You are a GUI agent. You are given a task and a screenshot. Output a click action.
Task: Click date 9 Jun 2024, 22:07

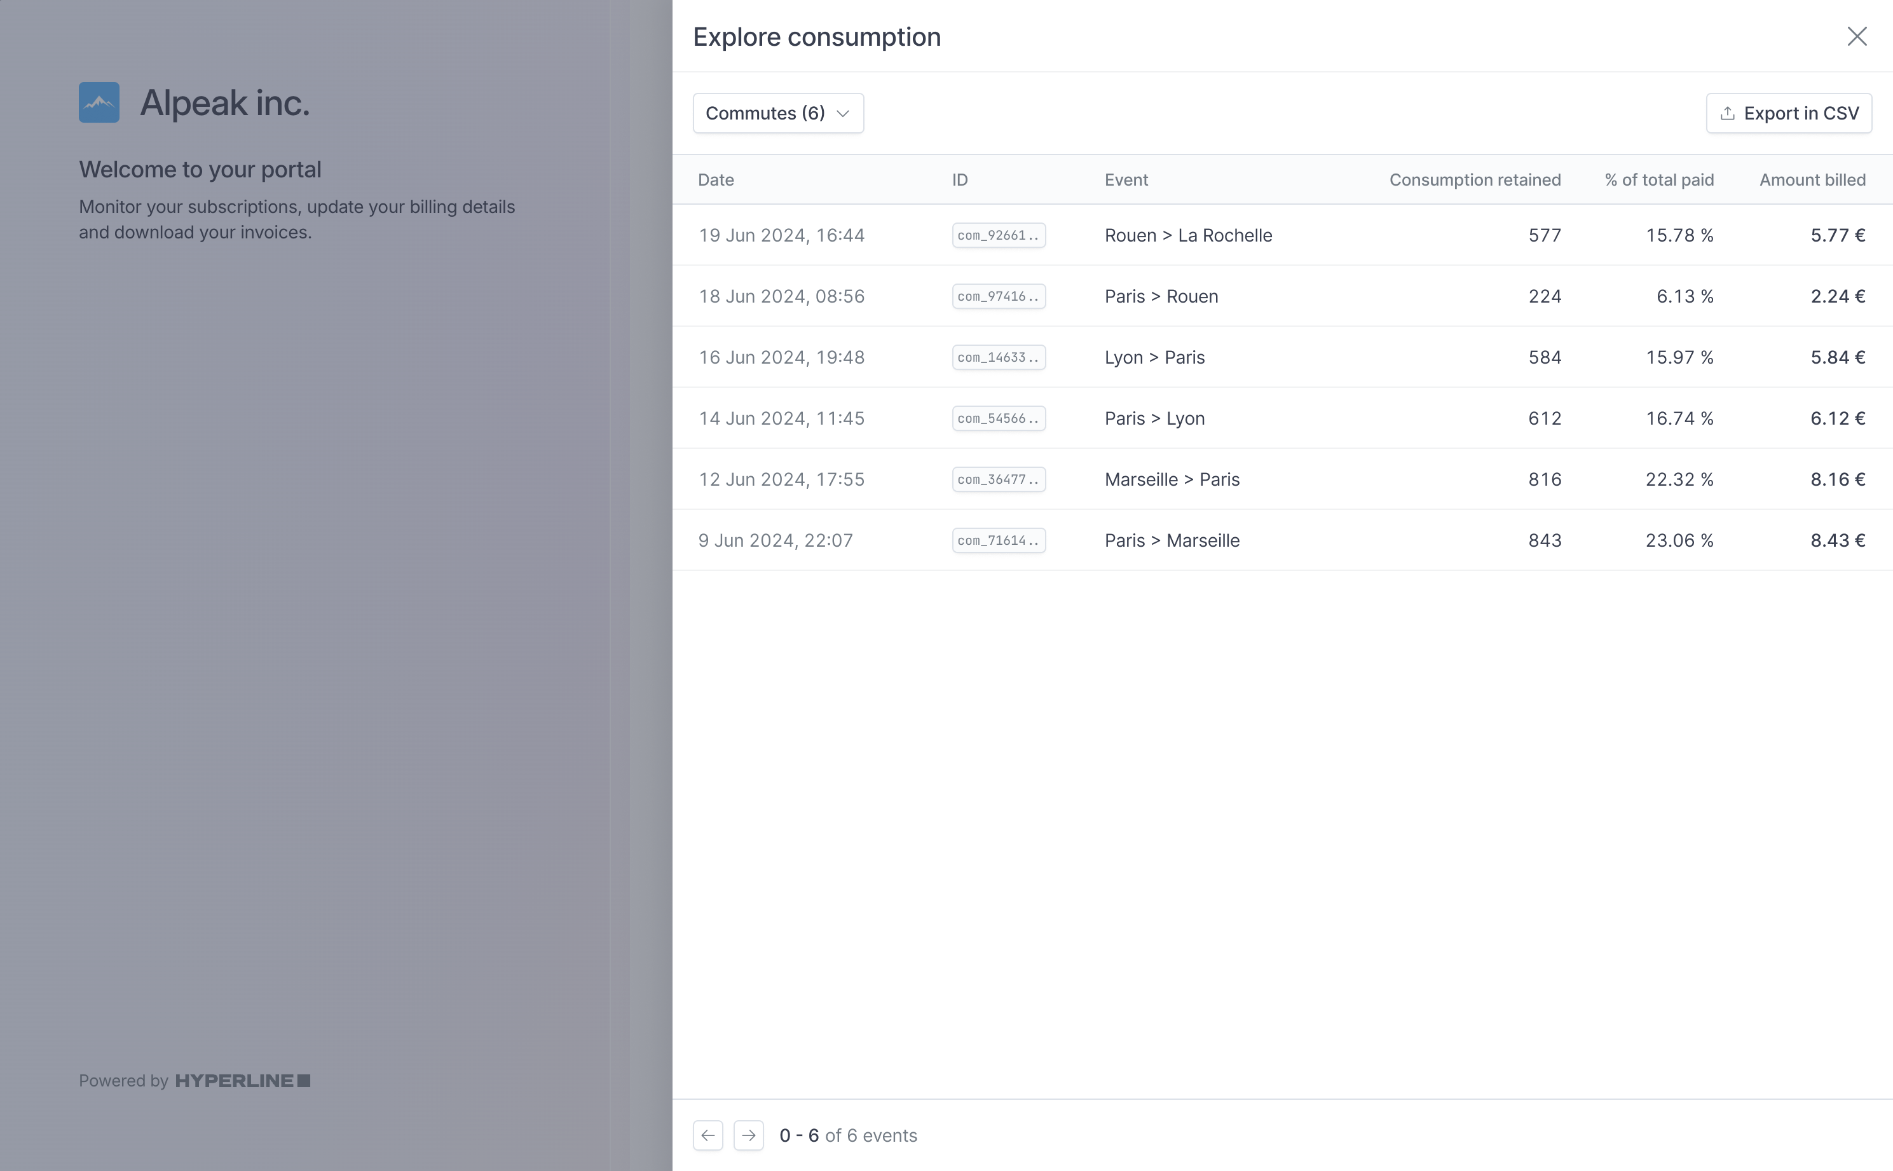coord(775,540)
